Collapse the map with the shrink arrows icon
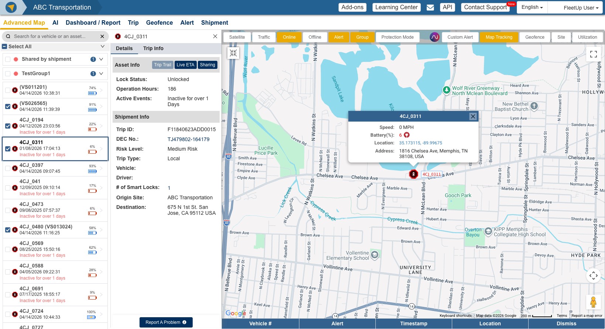The width and height of the screenshot is (605, 329). coord(233,53)
